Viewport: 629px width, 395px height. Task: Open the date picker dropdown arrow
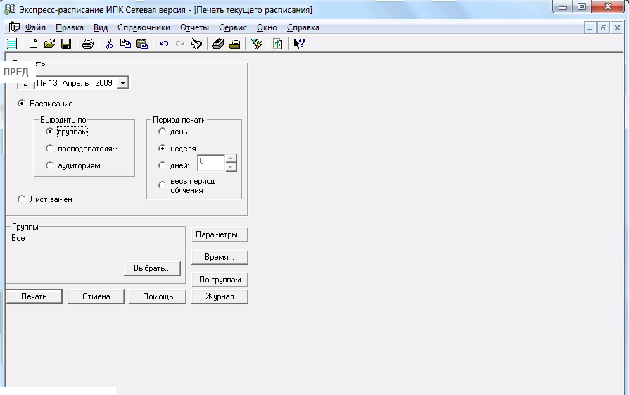pos(122,83)
